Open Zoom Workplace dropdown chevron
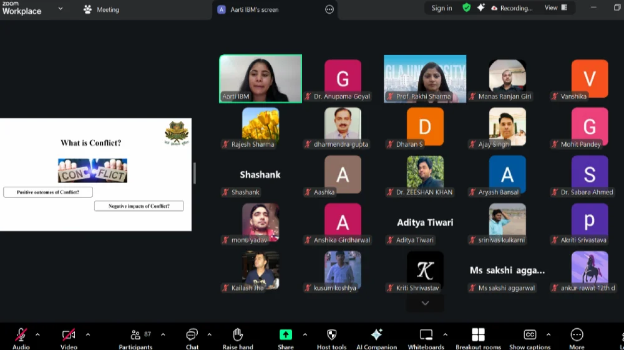 point(61,9)
